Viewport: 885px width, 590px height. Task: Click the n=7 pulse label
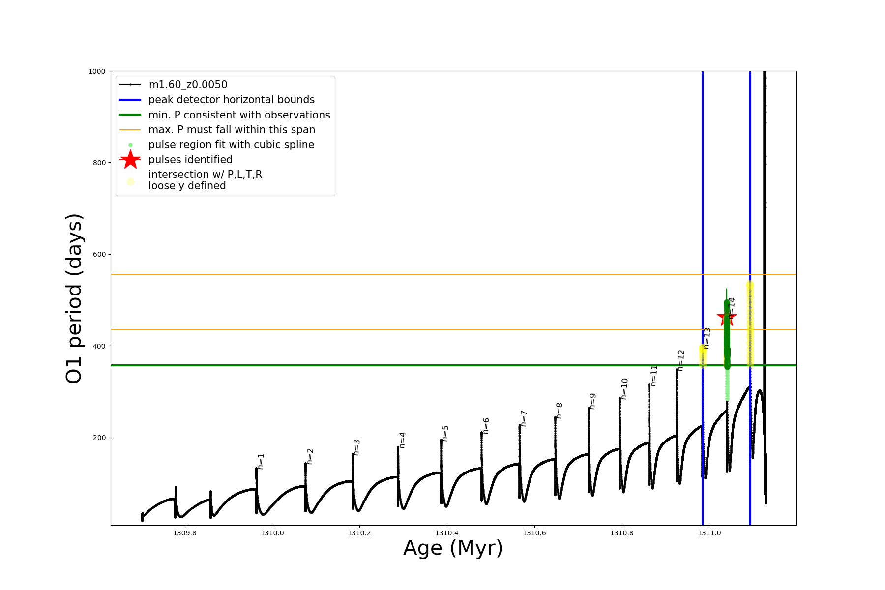pyautogui.click(x=524, y=418)
